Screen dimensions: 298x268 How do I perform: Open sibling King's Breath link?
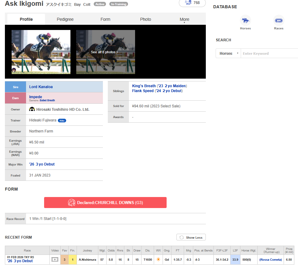144,86
